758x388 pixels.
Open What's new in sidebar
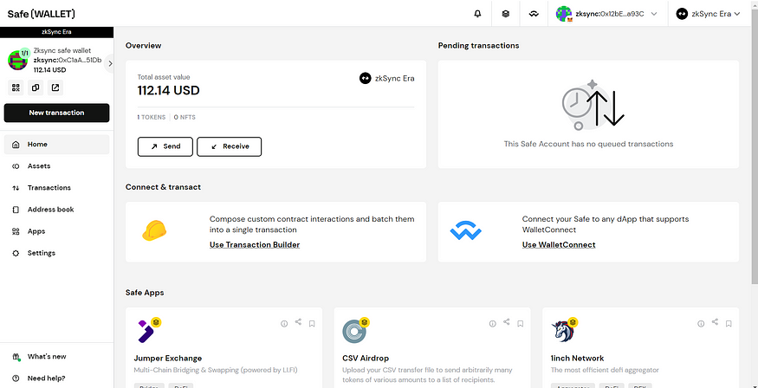tap(56, 357)
